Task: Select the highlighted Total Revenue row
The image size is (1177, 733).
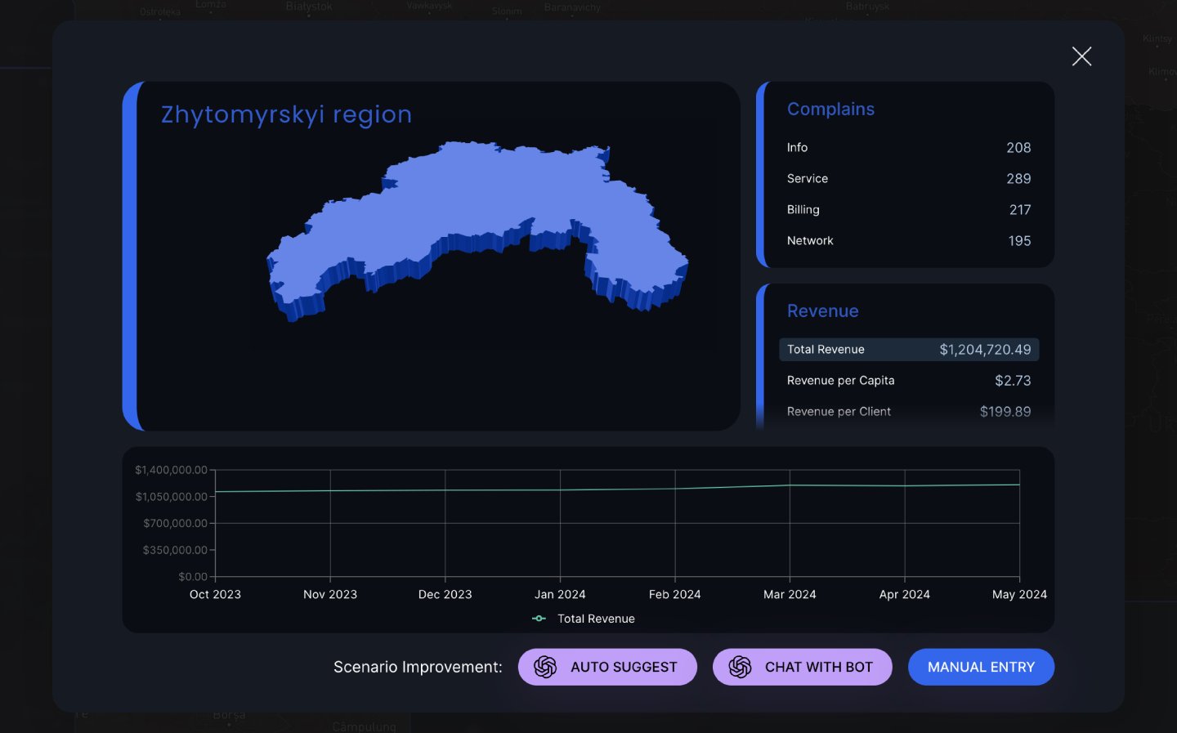Action: [x=908, y=349]
